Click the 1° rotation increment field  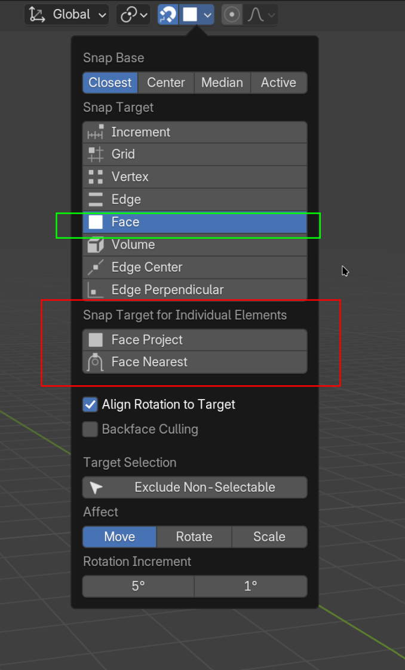tap(251, 586)
